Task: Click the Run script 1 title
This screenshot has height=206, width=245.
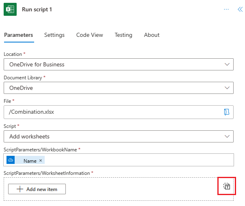Action: pyautogui.click(x=37, y=9)
